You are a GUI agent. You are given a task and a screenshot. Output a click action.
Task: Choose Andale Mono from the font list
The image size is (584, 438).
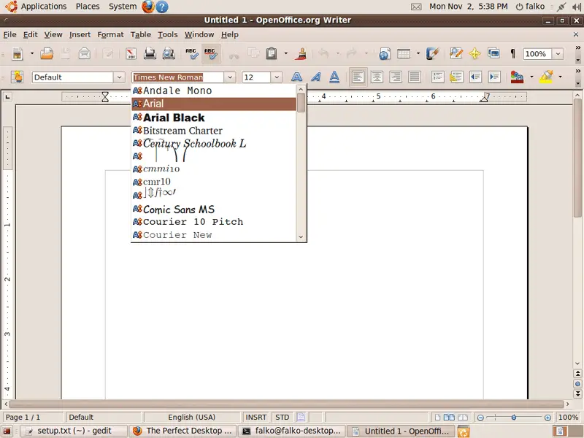[214, 91]
